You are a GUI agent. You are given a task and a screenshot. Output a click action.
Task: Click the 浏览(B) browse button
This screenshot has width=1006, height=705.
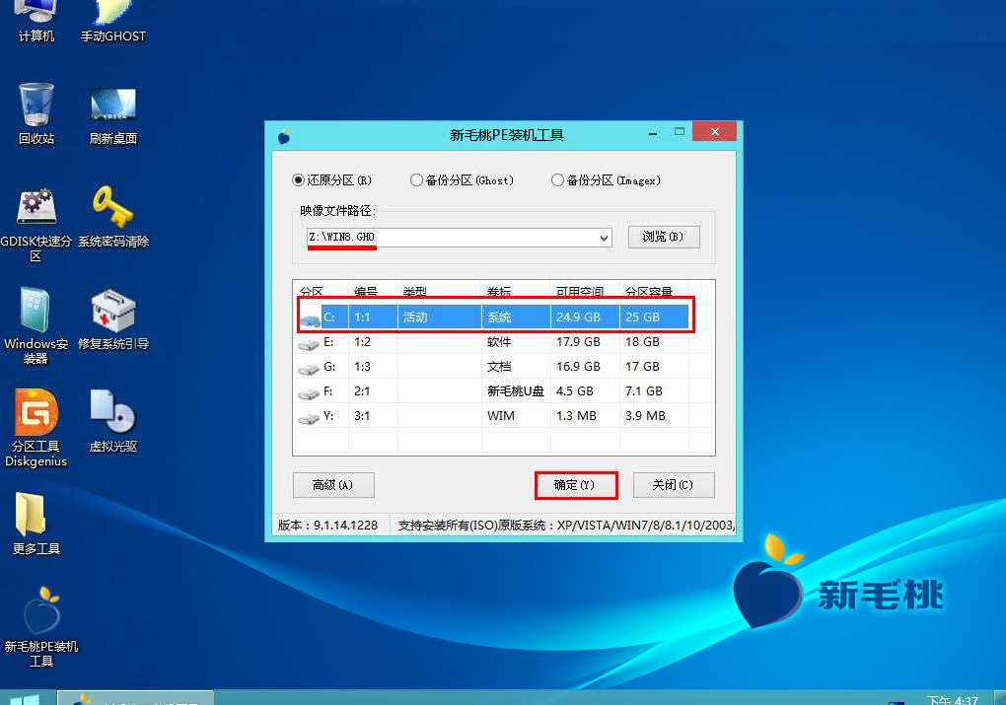tap(664, 237)
